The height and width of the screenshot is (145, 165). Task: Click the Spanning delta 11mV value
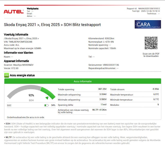point(103,105)
